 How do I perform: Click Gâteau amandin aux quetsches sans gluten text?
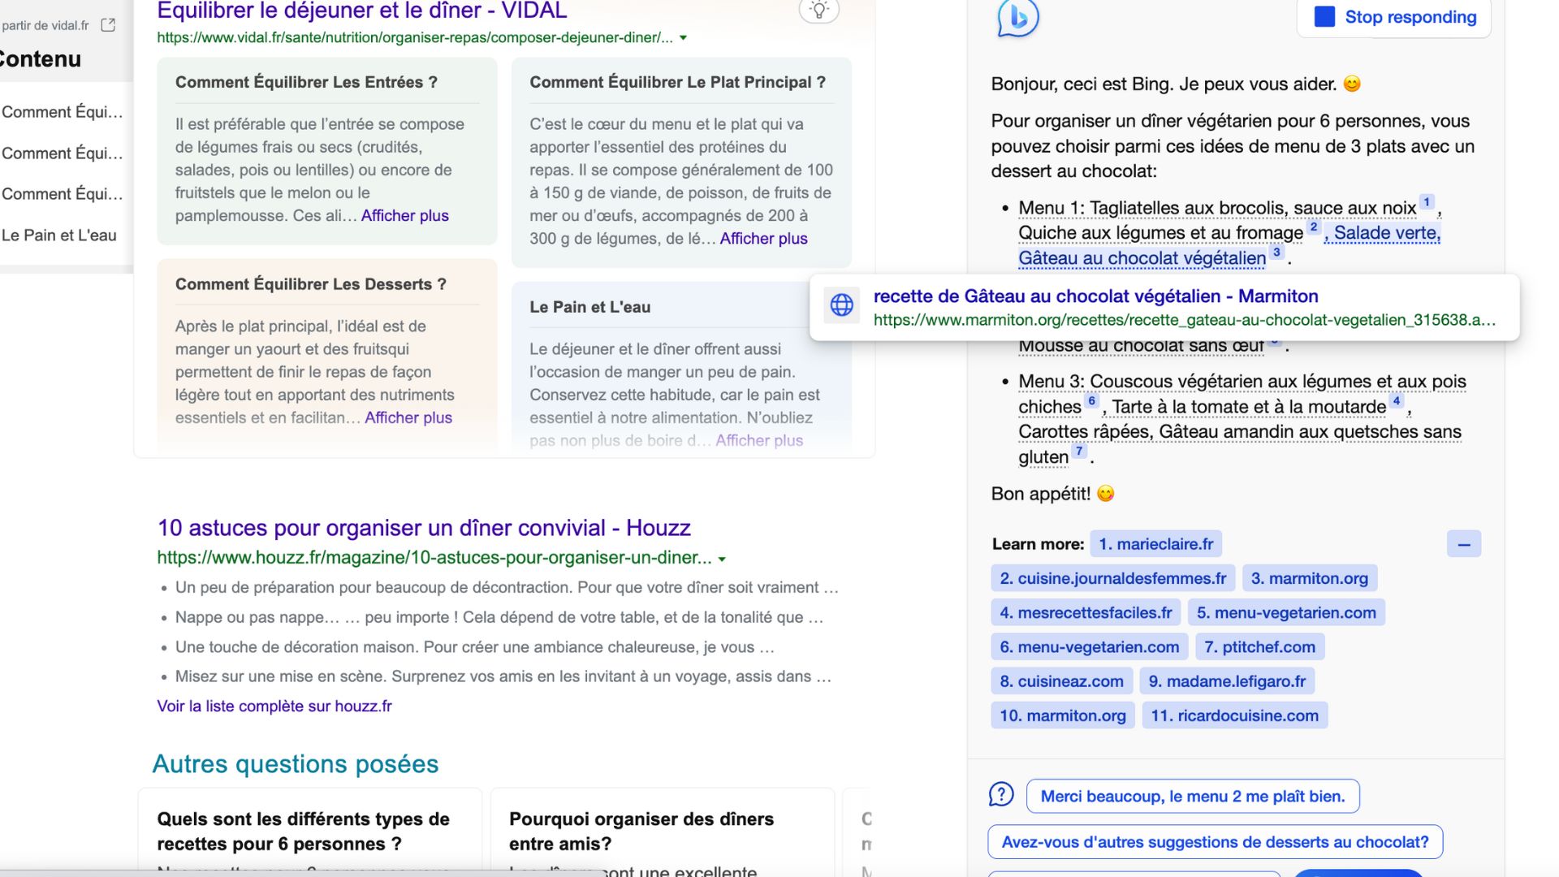click(1240, 444)
